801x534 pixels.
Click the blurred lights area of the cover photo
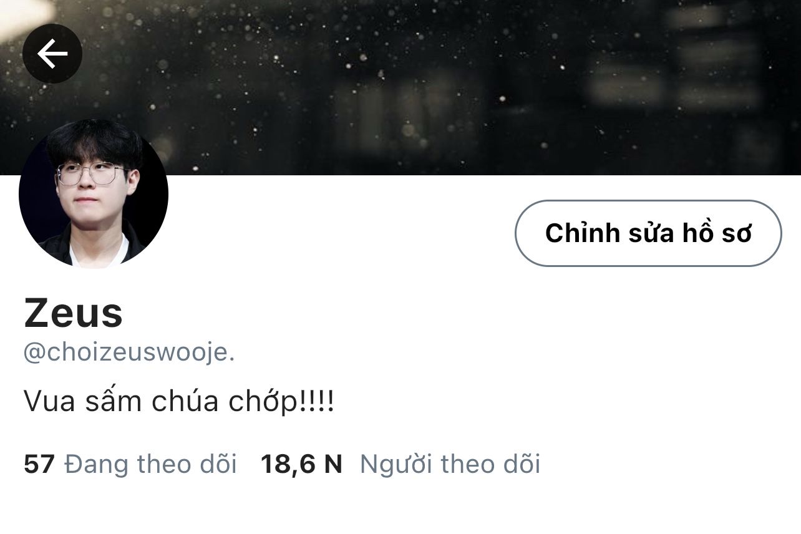(x=400, y=87)
